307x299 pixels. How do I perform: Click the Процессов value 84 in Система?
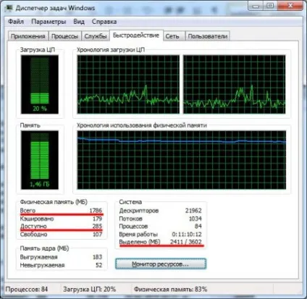(x=198, y=226)
